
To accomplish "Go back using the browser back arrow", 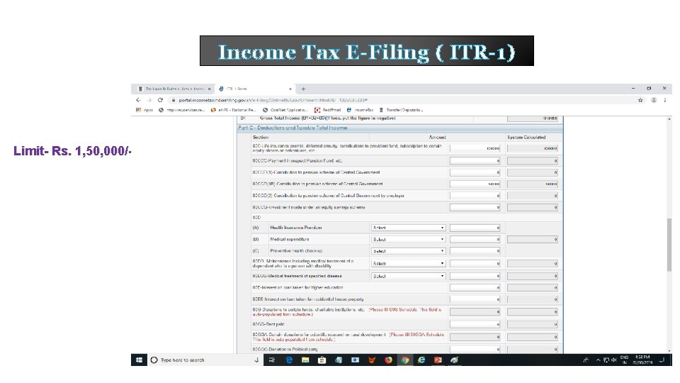I will coord(138,100).
